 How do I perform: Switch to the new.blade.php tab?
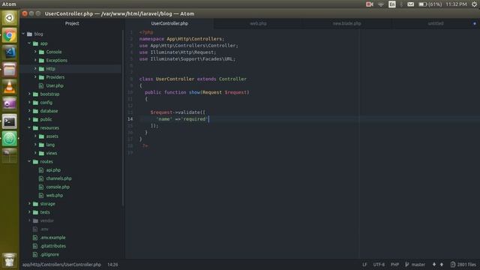click(346, 23)
